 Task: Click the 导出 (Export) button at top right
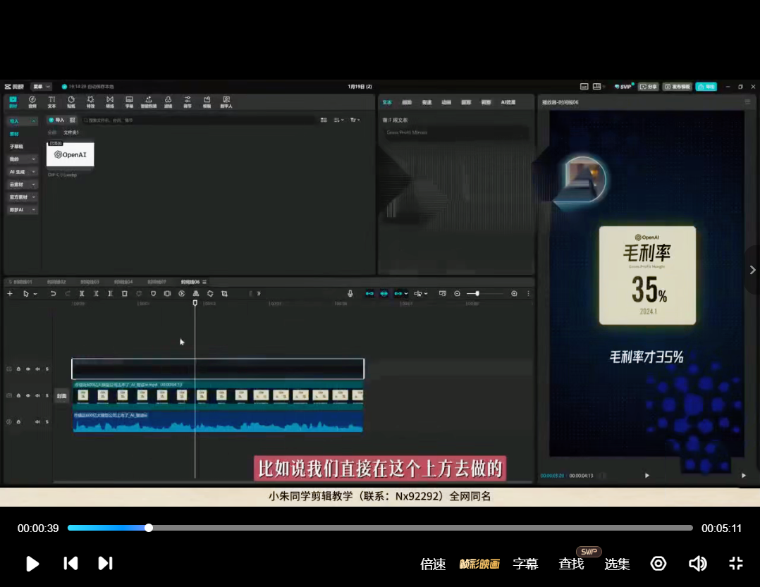pyautogui.click(x=706, y=86)
